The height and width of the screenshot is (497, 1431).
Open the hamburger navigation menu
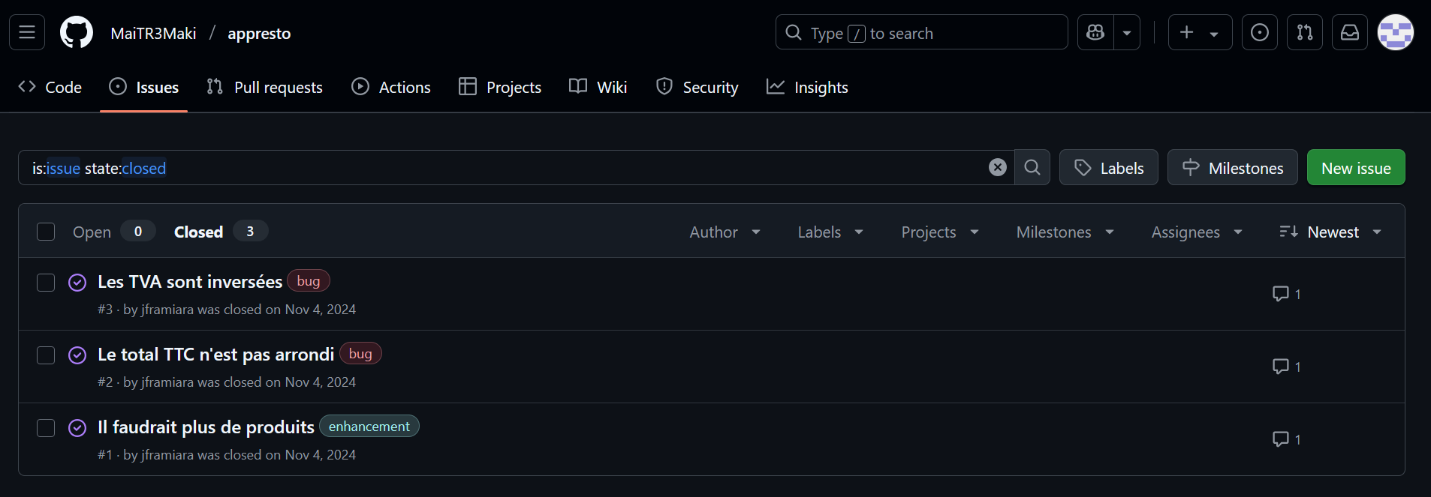pos(27,32)
